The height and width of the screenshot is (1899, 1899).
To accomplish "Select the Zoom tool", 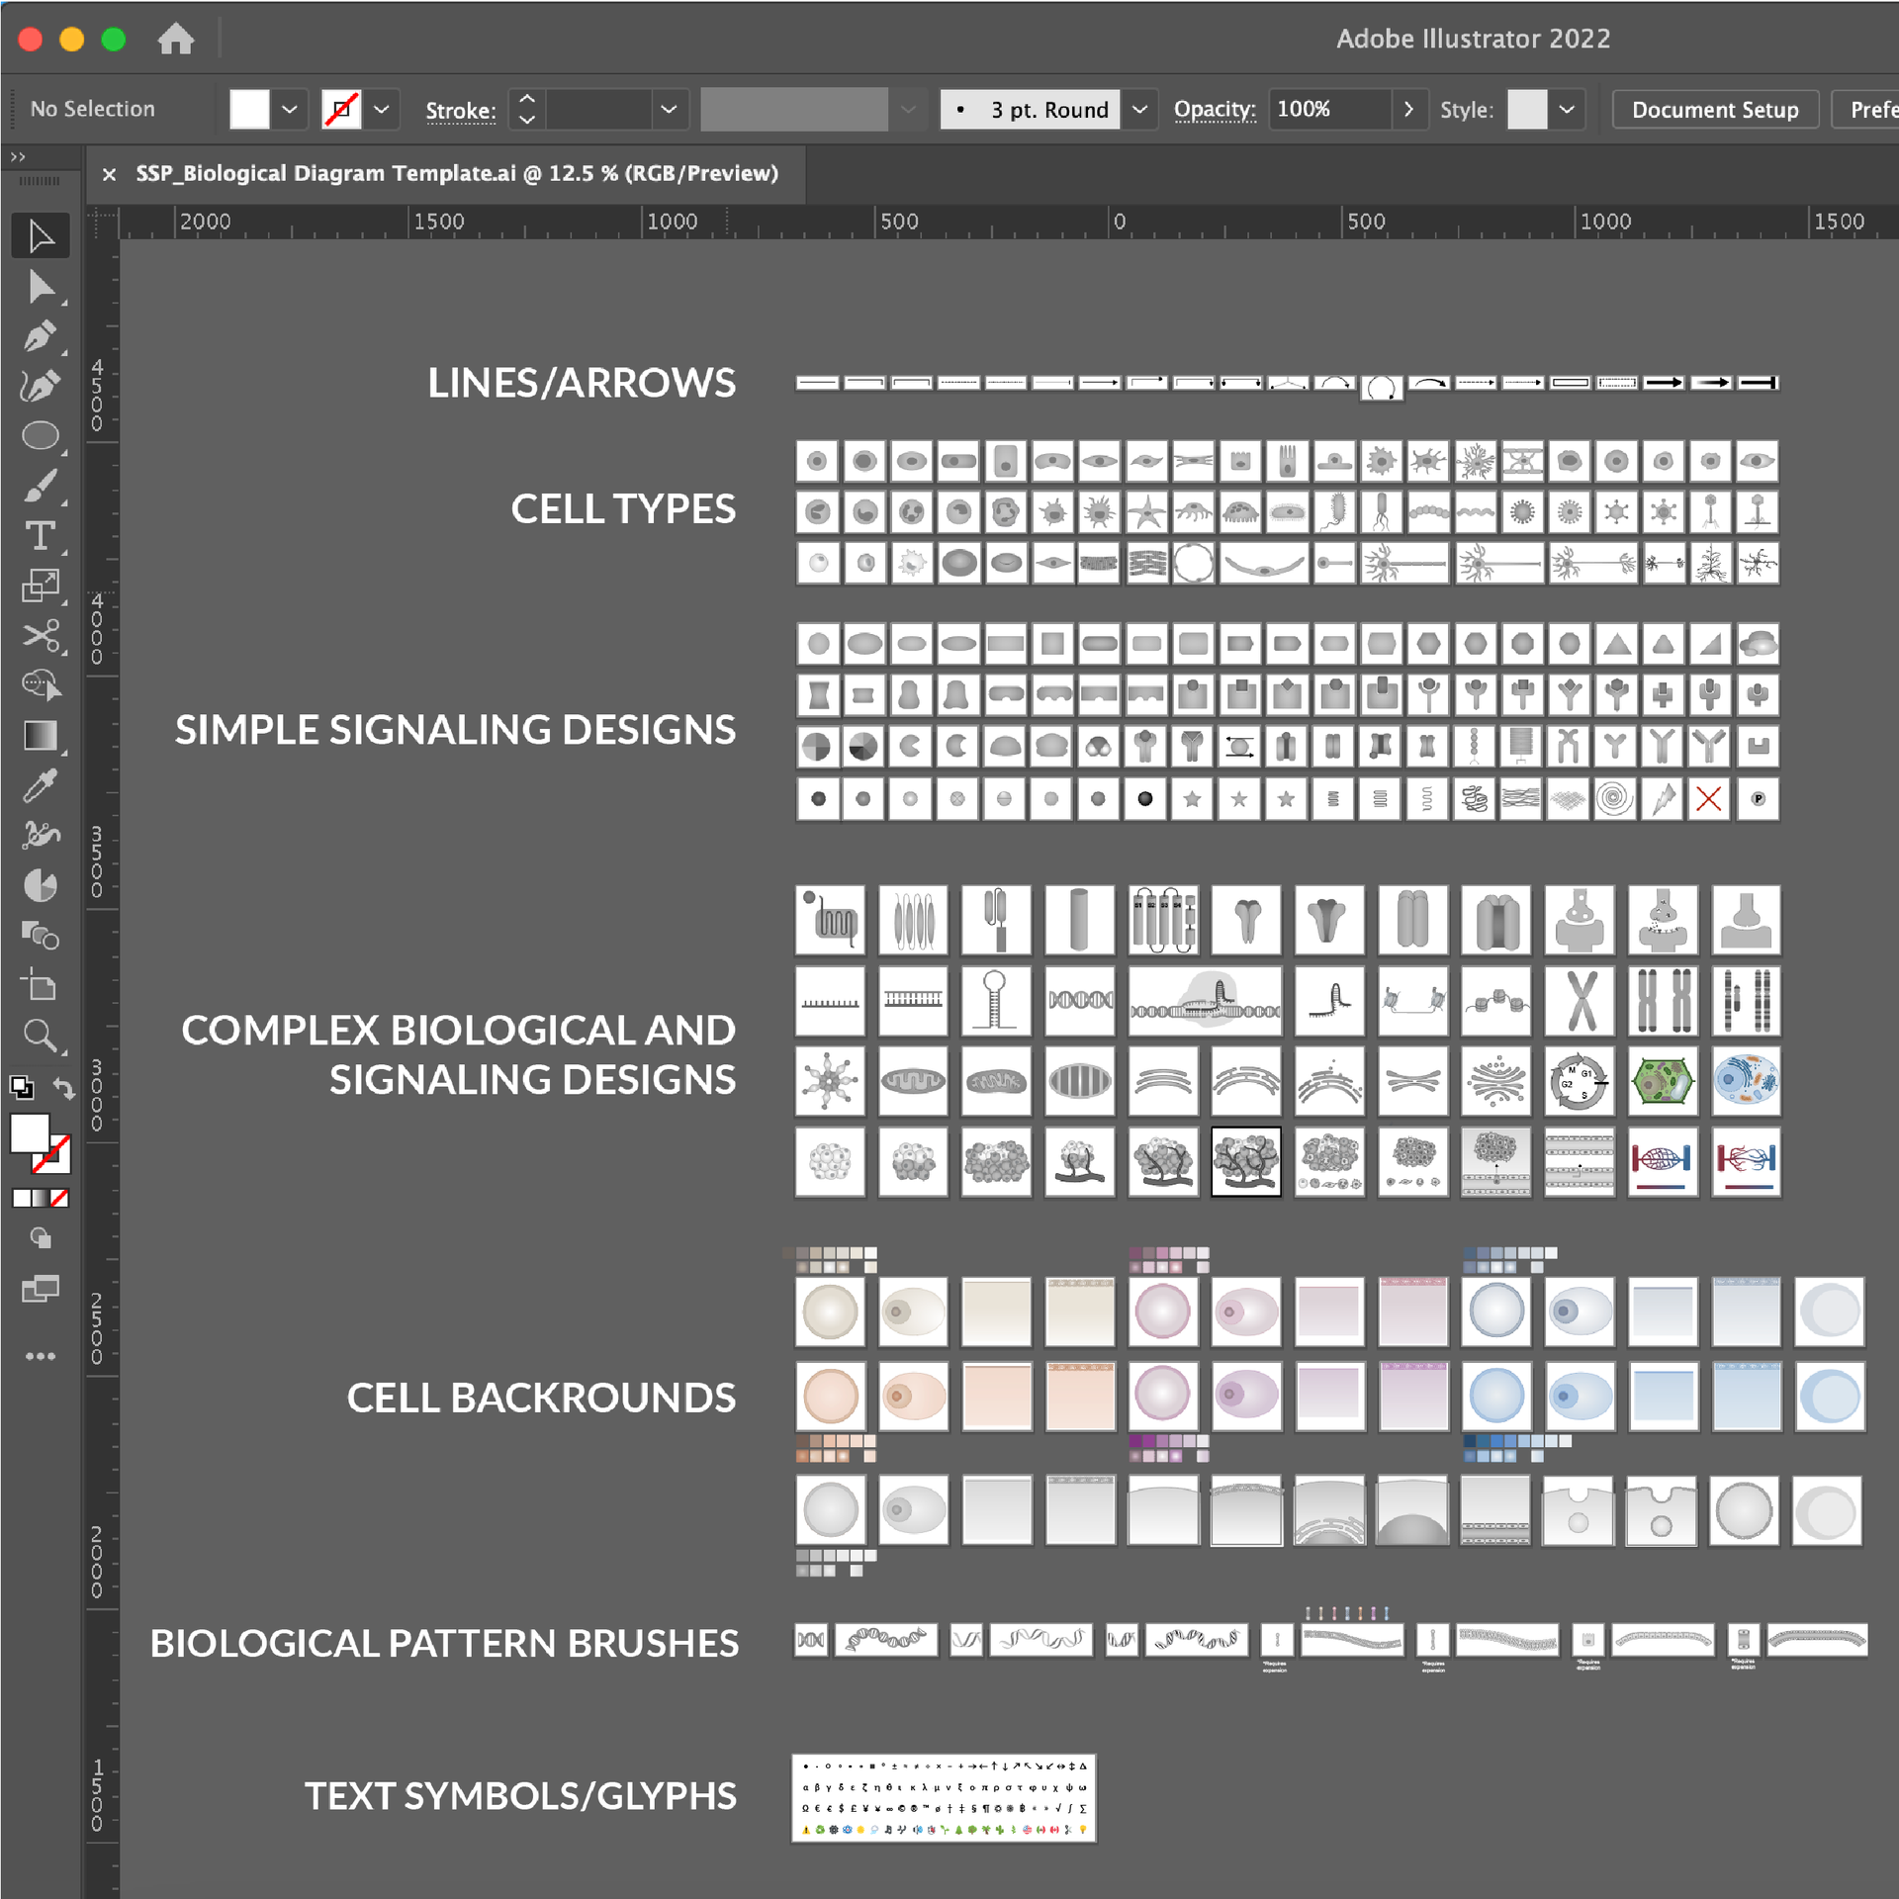I will click(x=41, y=1036).
